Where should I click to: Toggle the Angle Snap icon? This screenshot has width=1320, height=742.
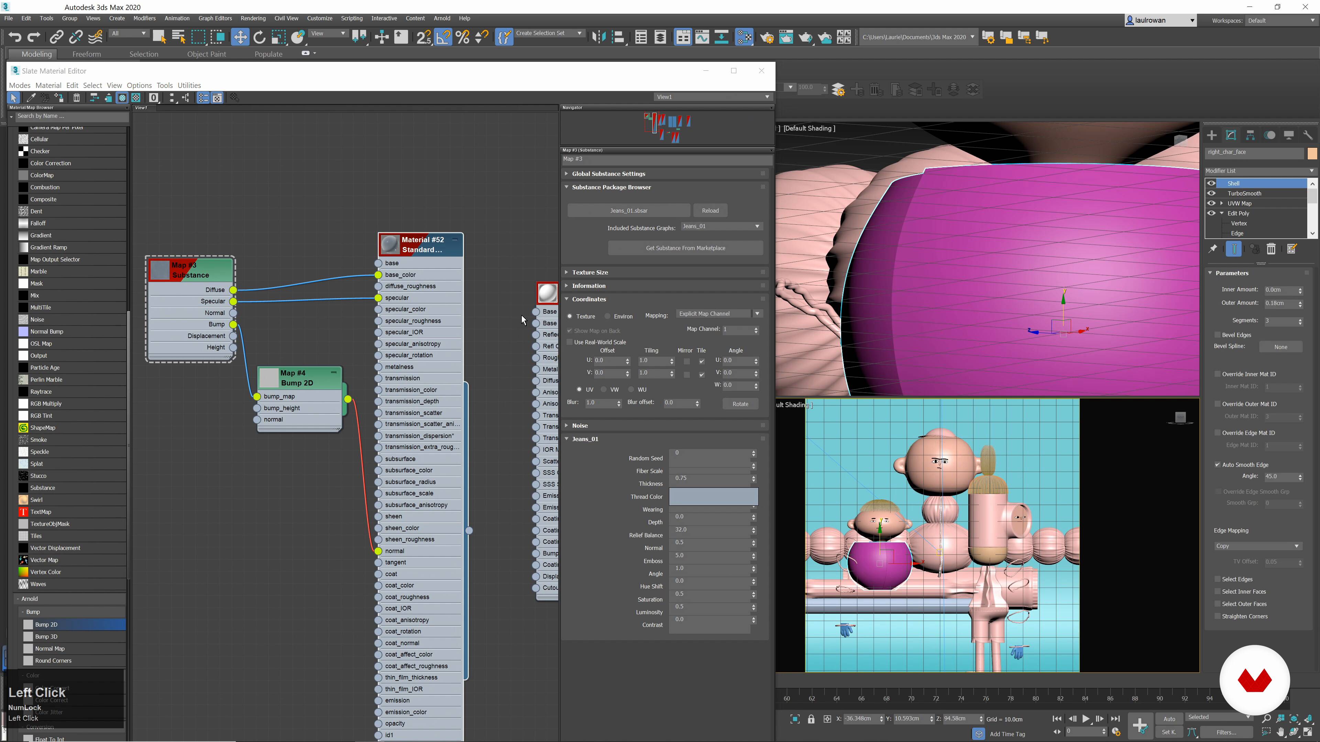click(x=443, y=37)
